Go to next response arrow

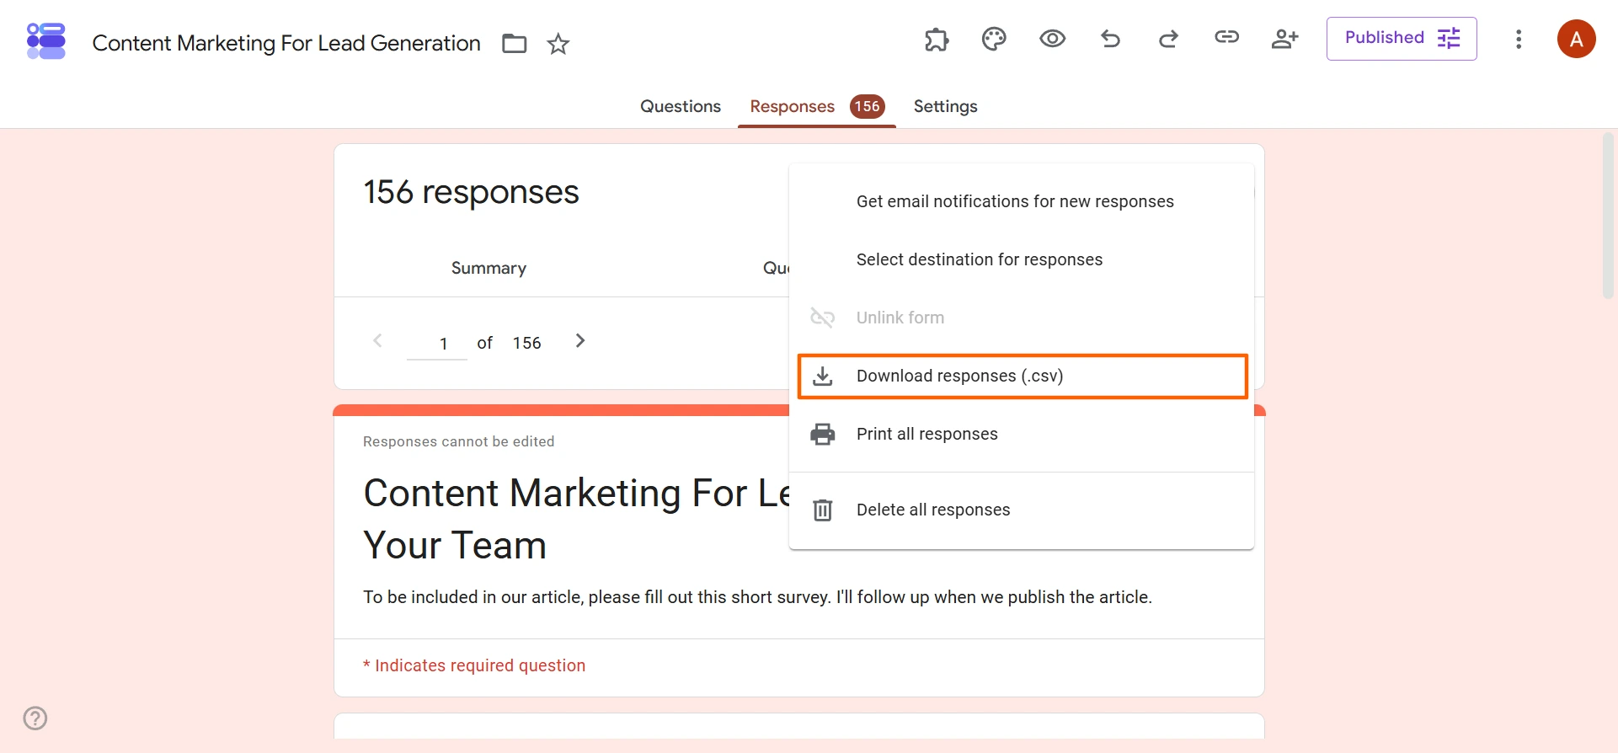(579, 341)
